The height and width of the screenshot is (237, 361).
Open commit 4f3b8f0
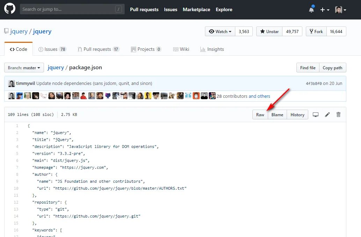[314, 84]
